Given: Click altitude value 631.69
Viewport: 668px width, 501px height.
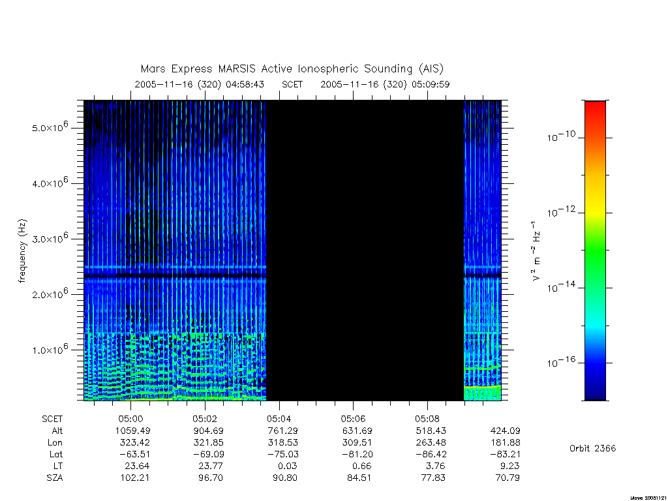Looking at the screenshot, I should 357,431.
